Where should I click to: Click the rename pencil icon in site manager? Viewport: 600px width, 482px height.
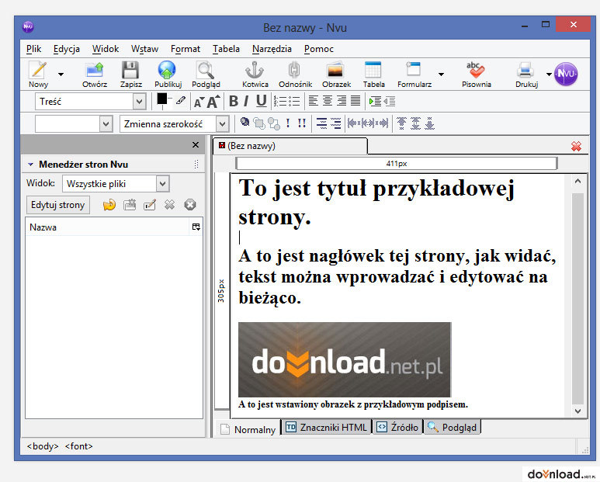(150, 205)
